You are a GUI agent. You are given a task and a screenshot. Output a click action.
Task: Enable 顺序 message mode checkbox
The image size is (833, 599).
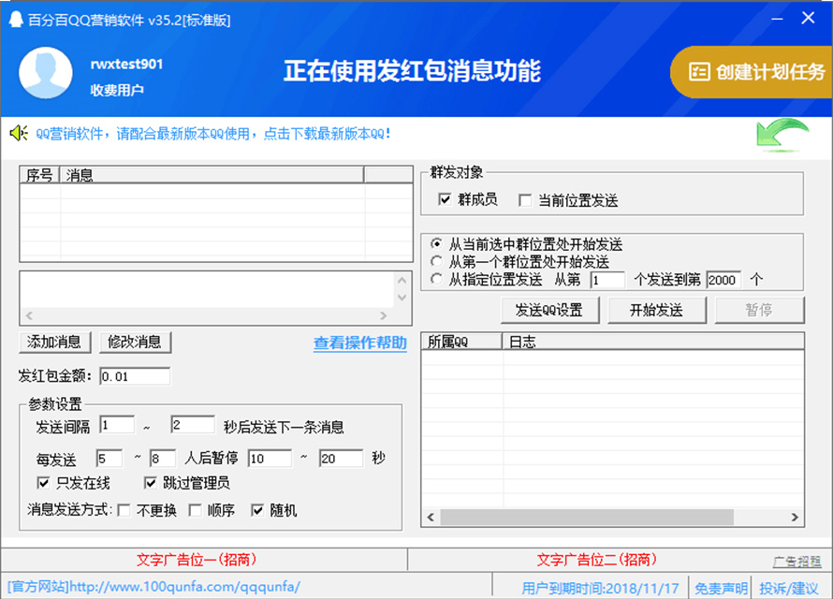(195, 510)
